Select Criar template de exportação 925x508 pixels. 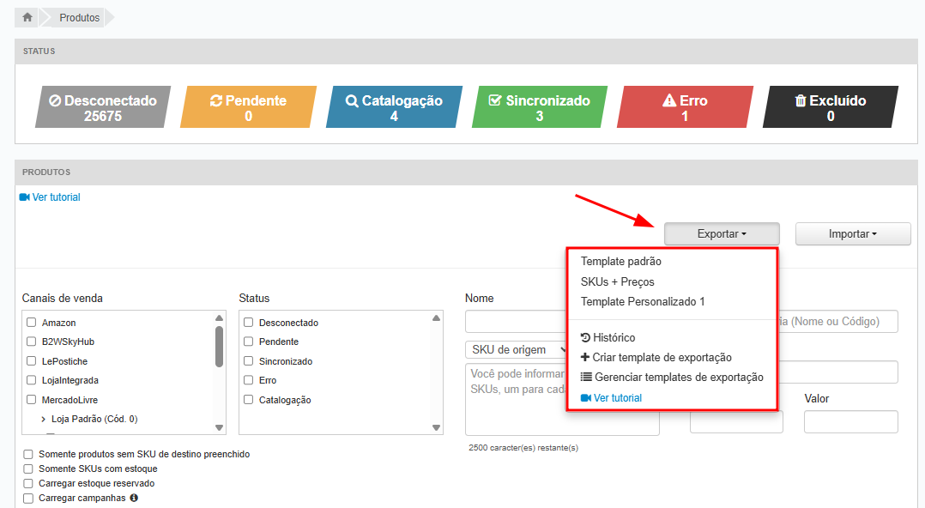[x=656, y=358]
